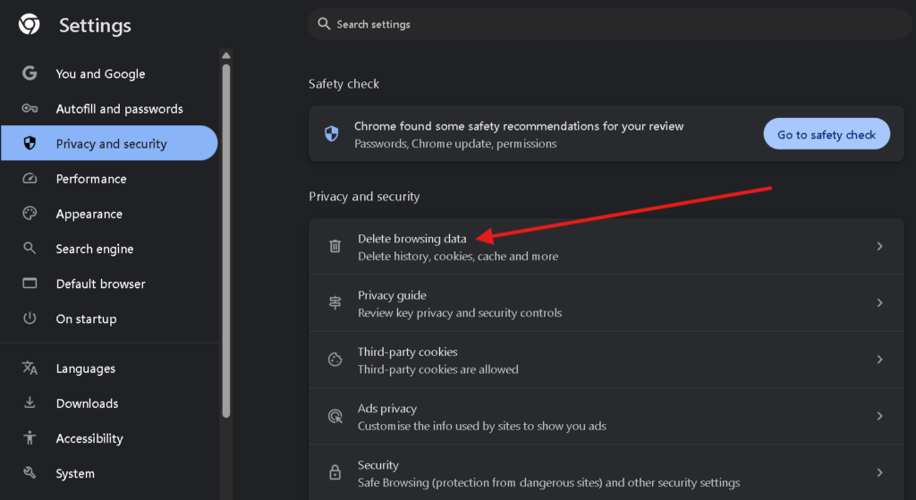This screenshot has height=500, width=916.
Task: Click the translate icon for Languages
Action: coord(30,368)
